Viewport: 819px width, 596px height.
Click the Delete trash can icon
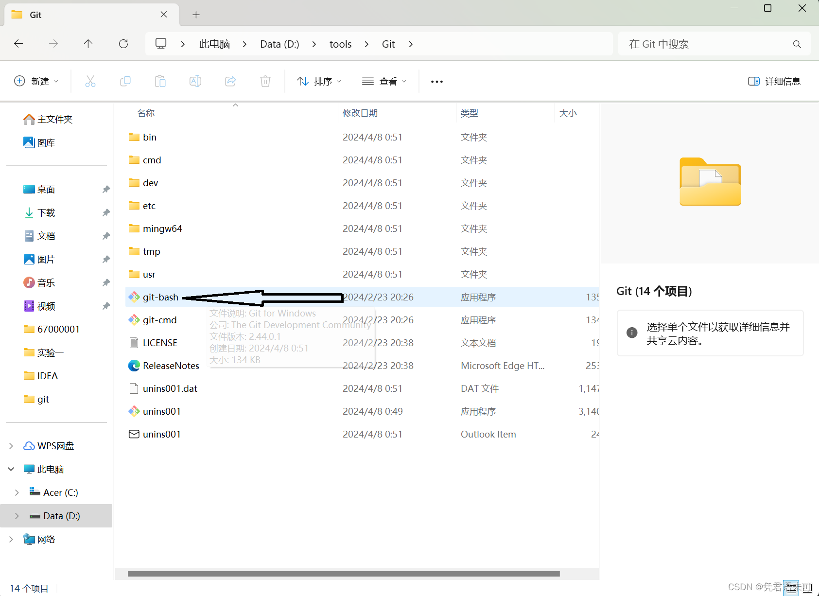(265, 81)
